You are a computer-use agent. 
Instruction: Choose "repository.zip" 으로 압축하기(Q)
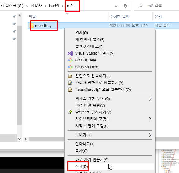pyautogui.click(x=110, y=89)
